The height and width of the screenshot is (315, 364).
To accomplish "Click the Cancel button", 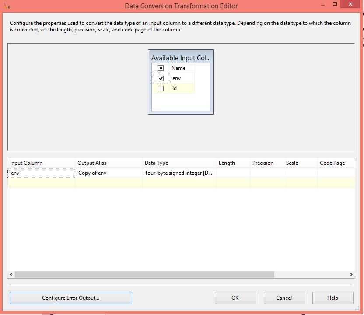I will (x=284, y=298).
